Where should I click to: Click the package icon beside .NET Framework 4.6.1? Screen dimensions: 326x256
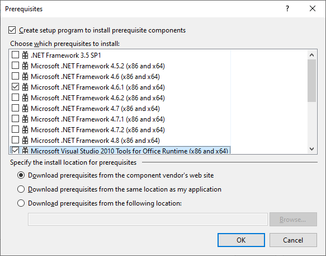25,87
